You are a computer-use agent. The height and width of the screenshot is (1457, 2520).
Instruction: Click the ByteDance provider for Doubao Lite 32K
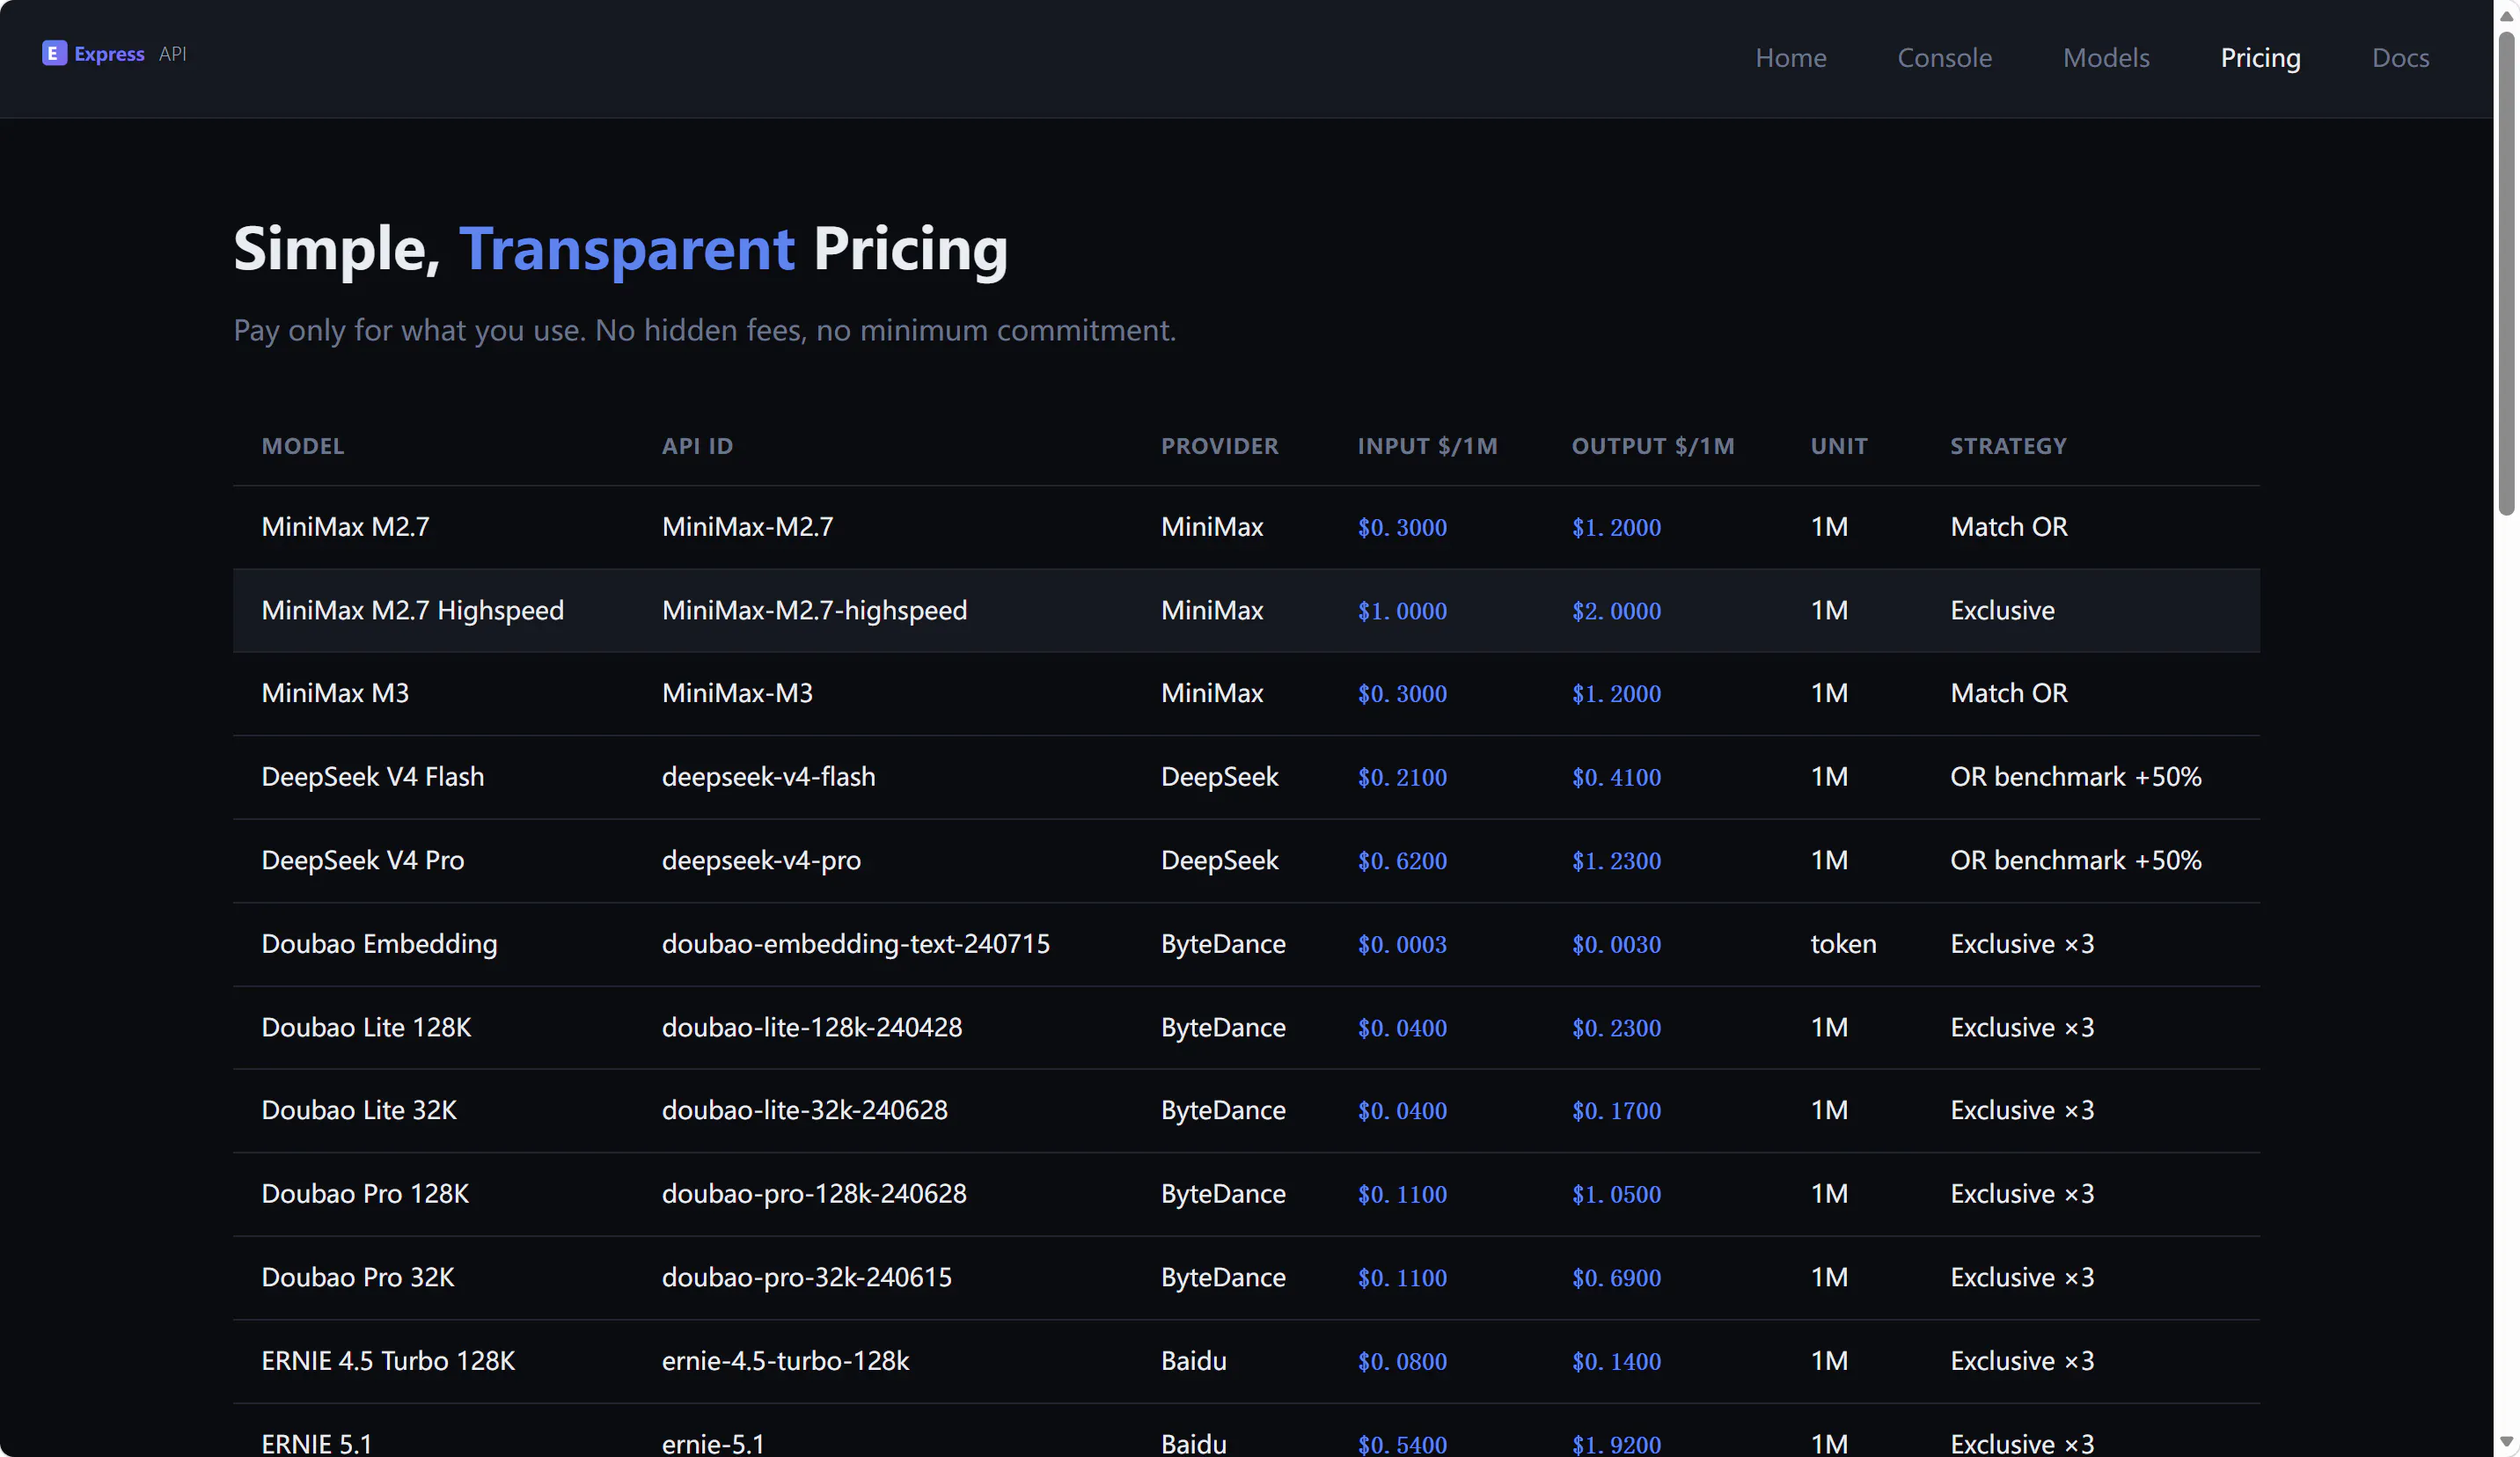tap(1222, 1110)
